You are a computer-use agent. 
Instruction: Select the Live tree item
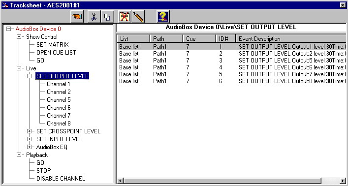[x=31, y=68]
